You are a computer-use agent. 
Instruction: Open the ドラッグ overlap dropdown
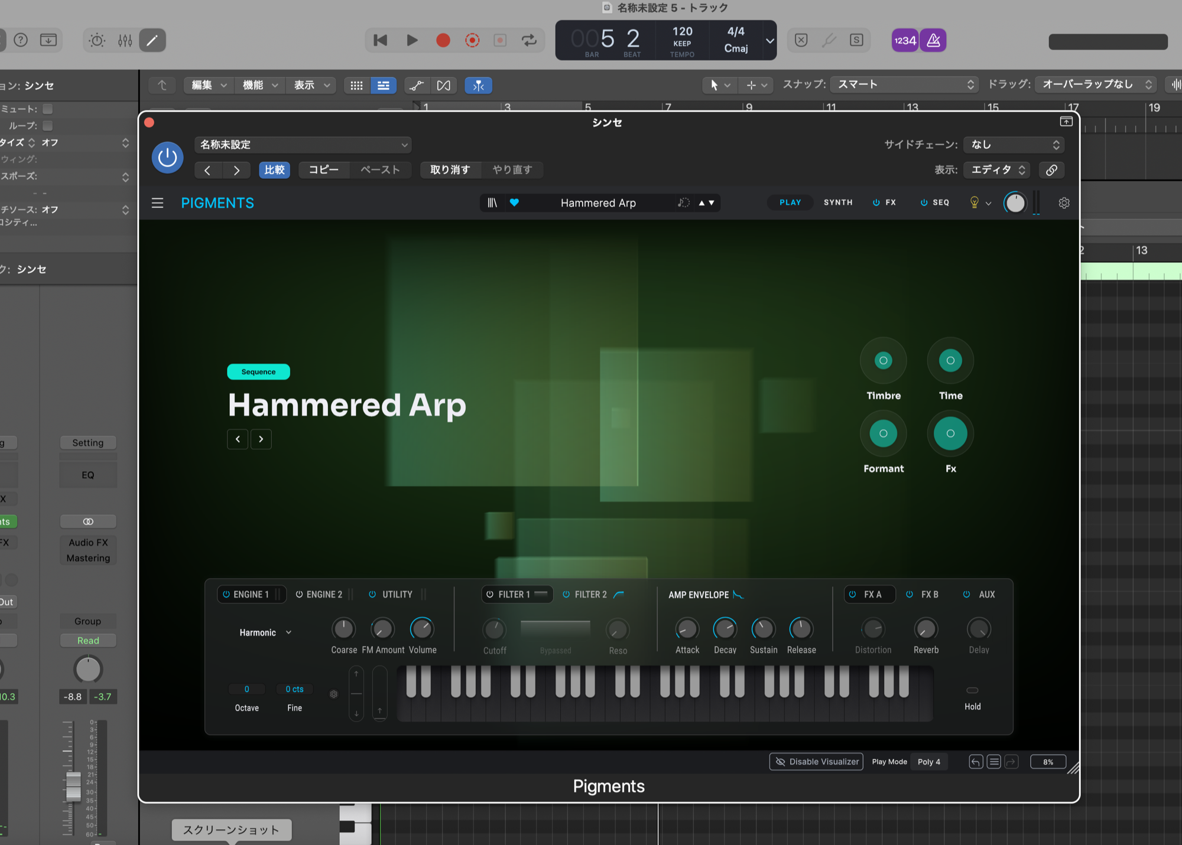[1096, 84]
